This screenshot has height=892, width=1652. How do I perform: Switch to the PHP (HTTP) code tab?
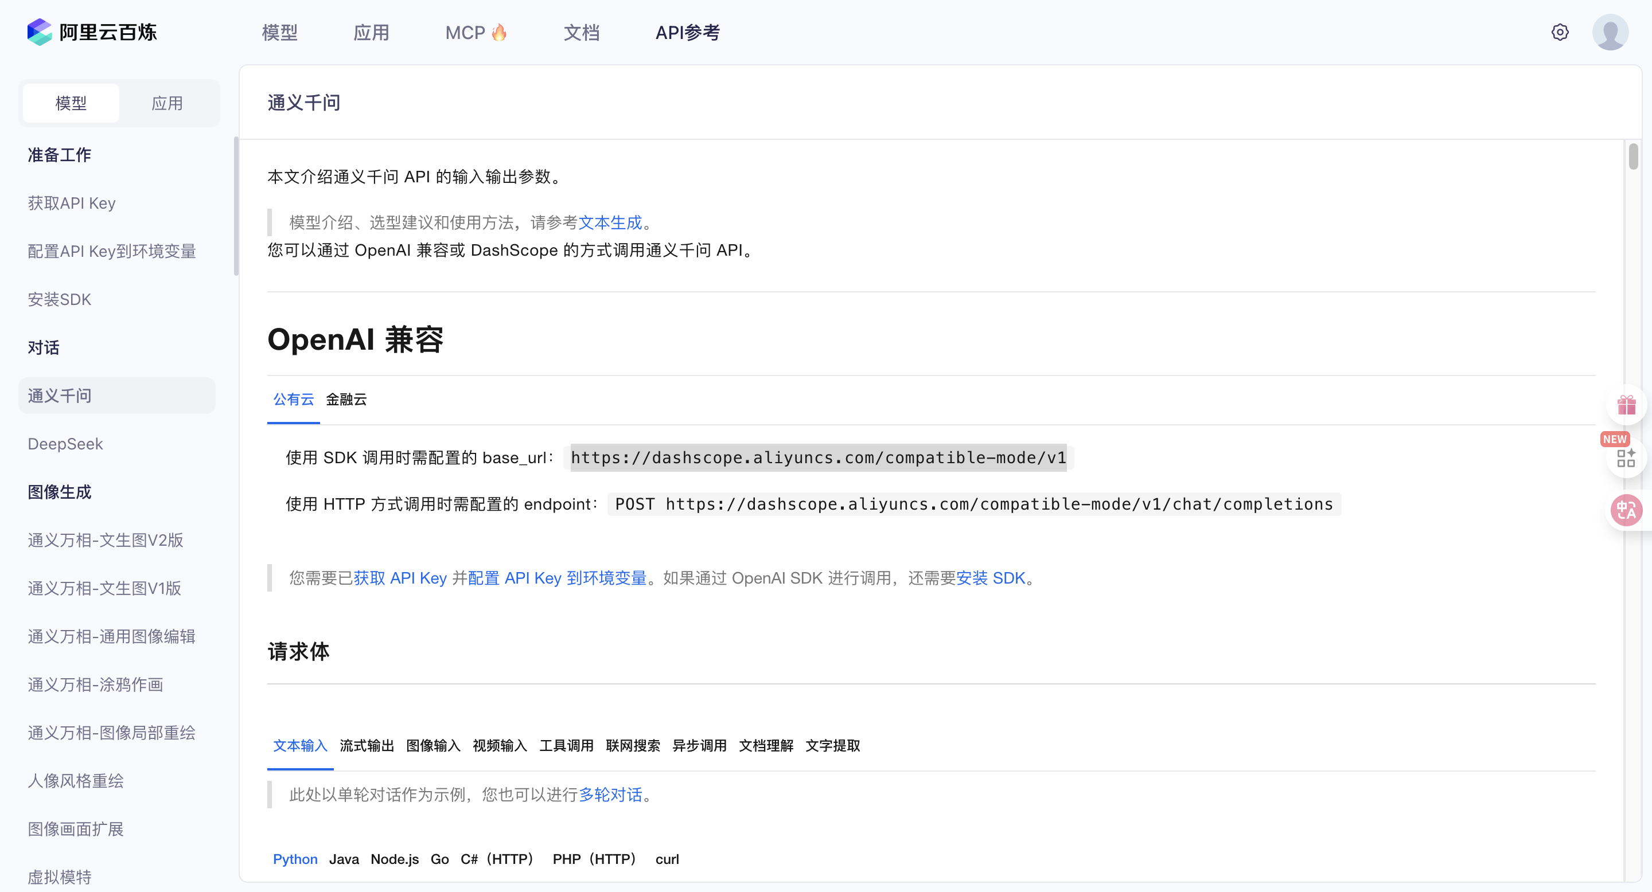coord(595,859)
